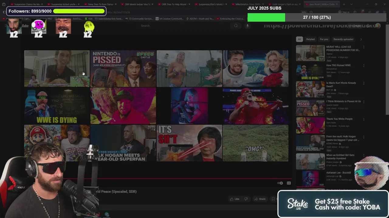Click Space Castle channel name in sidebar
Screen dimensions: 389x218
[332, 105]
